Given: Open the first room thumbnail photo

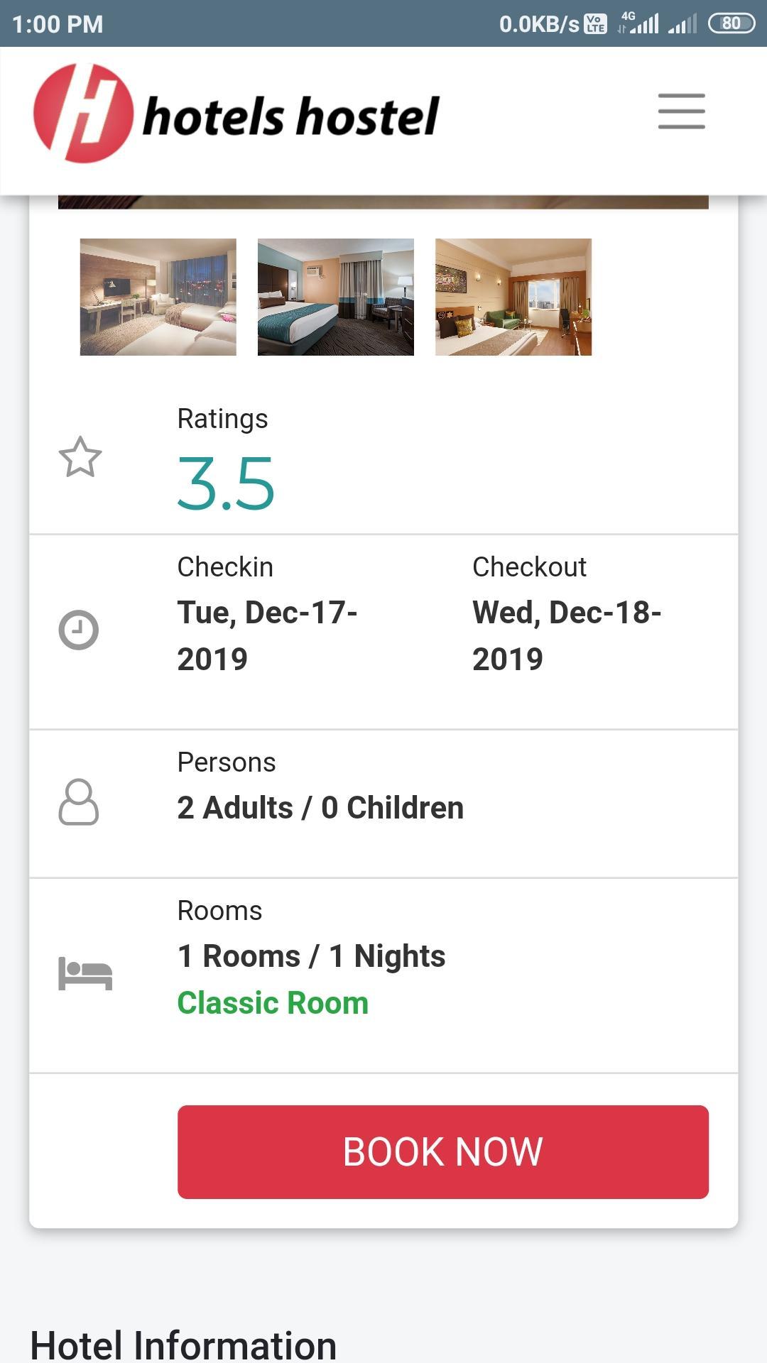Looking at the screenshot, I should [x=158, y=297].
